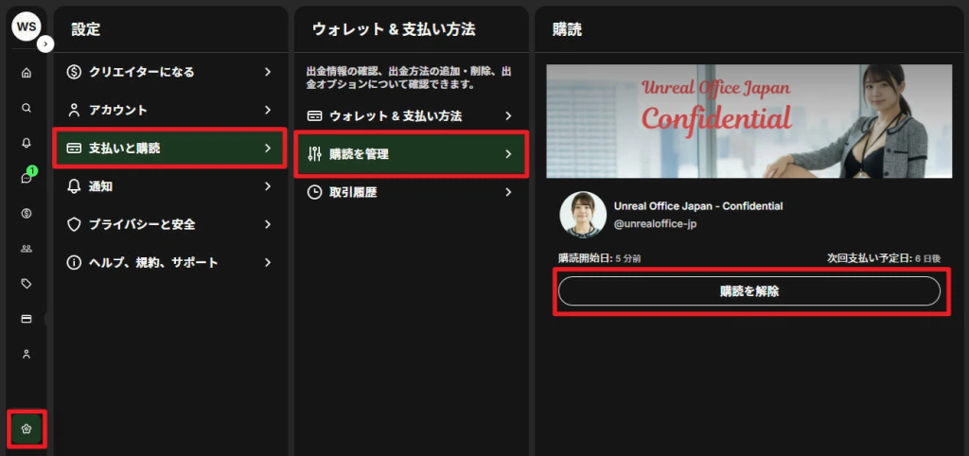Open アカウント settings item
Image resolution: width=969 pixels, height=456 pixels.
(170, 110)
